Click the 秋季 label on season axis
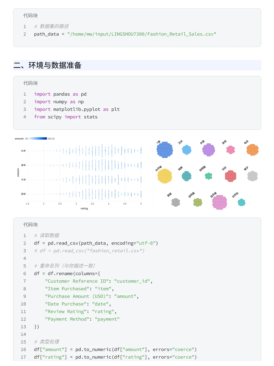The height and width of the screenshot is (366, 274). 23,151
